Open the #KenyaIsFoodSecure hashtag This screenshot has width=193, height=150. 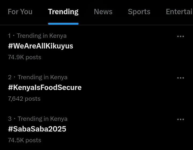(45, 88)
